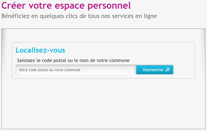Click the 'Rechercher' text on the button
The width and height of the screenshot is (207, 131).
(153, 70)
